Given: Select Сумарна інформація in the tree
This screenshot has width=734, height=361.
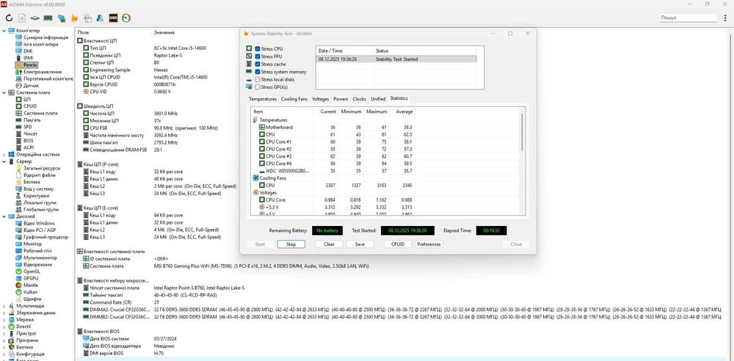Looking at the screenshot, I should (46, 37).
